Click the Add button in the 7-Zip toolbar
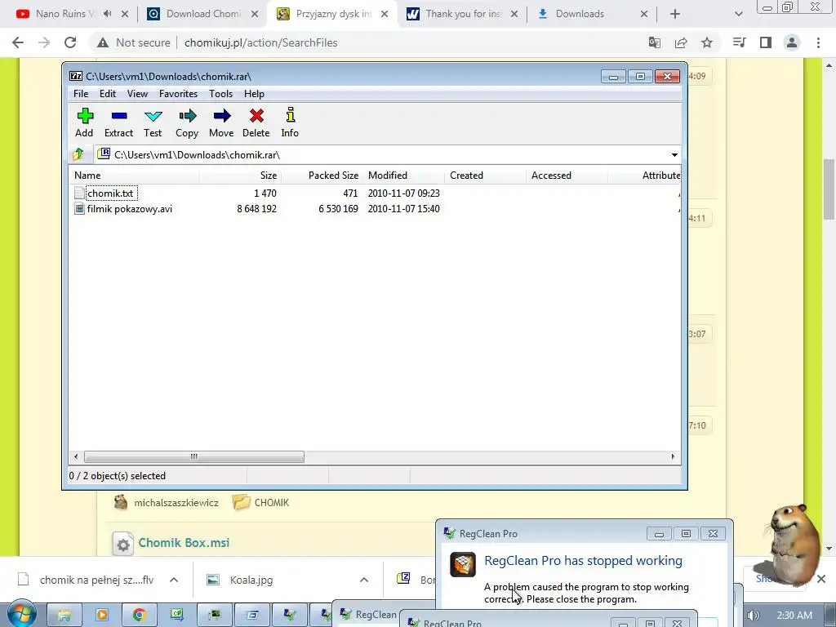836x627 pixels. pyautogui.click(x=84, y=122)
